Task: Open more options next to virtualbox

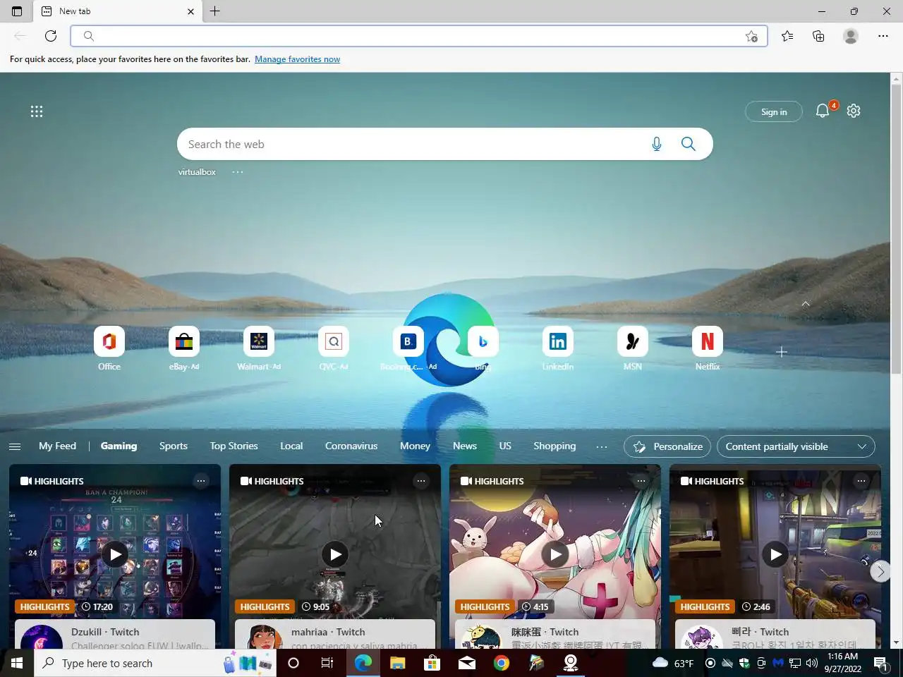Action: pos(238,172)
